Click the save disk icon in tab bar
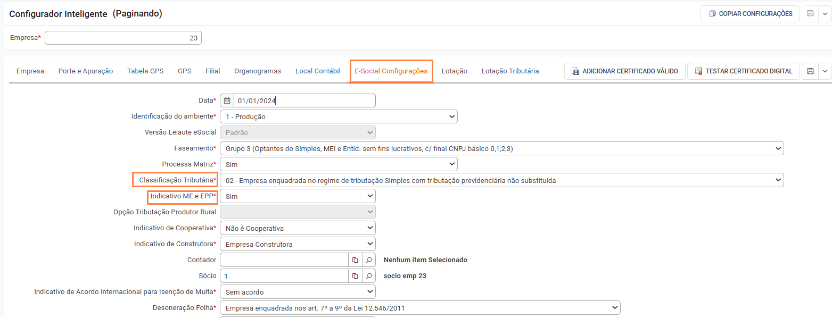832x318 pixels. (810, 71)
